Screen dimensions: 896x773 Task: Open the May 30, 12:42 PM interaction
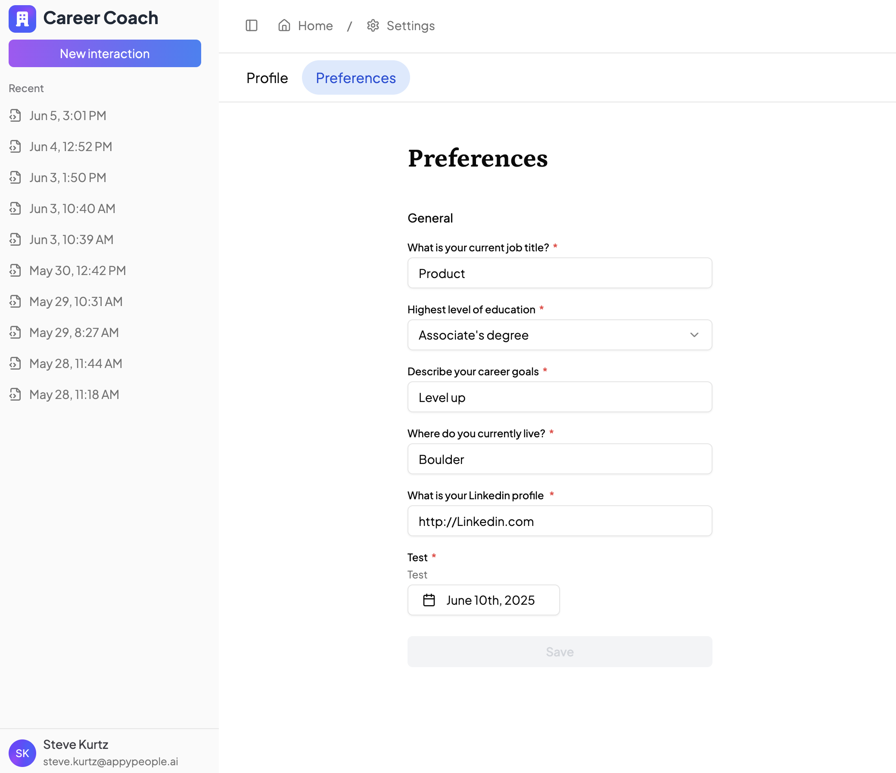pos(78,270)
